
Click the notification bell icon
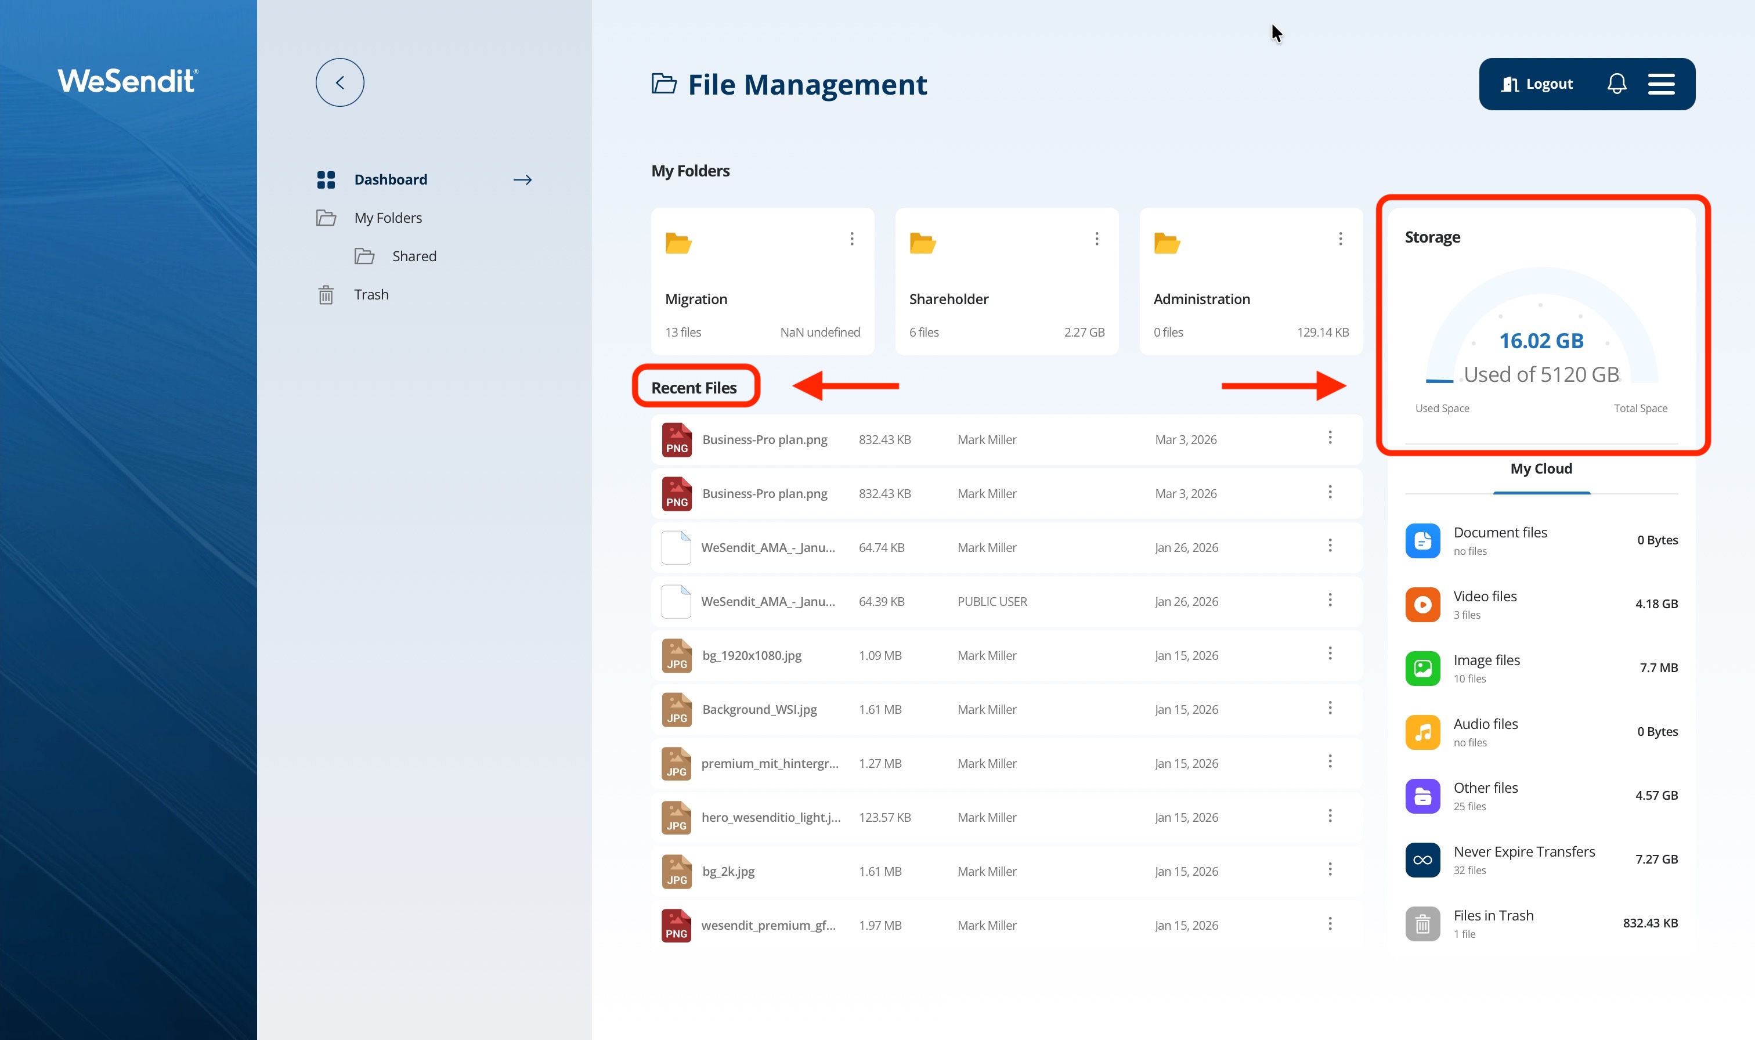coord(1616,84)
